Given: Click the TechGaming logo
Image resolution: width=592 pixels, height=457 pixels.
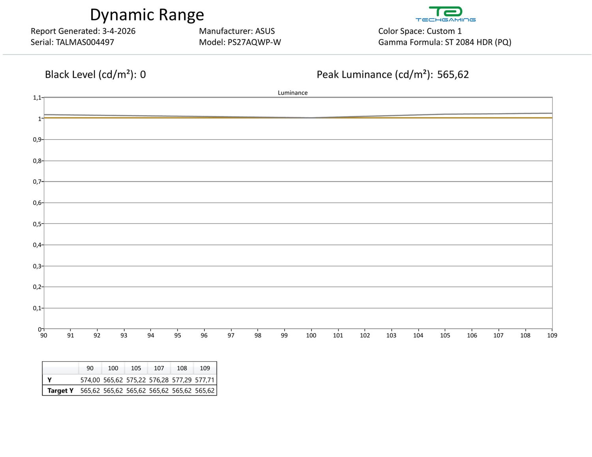Looking at the screenshot, I should click(445, 14).
